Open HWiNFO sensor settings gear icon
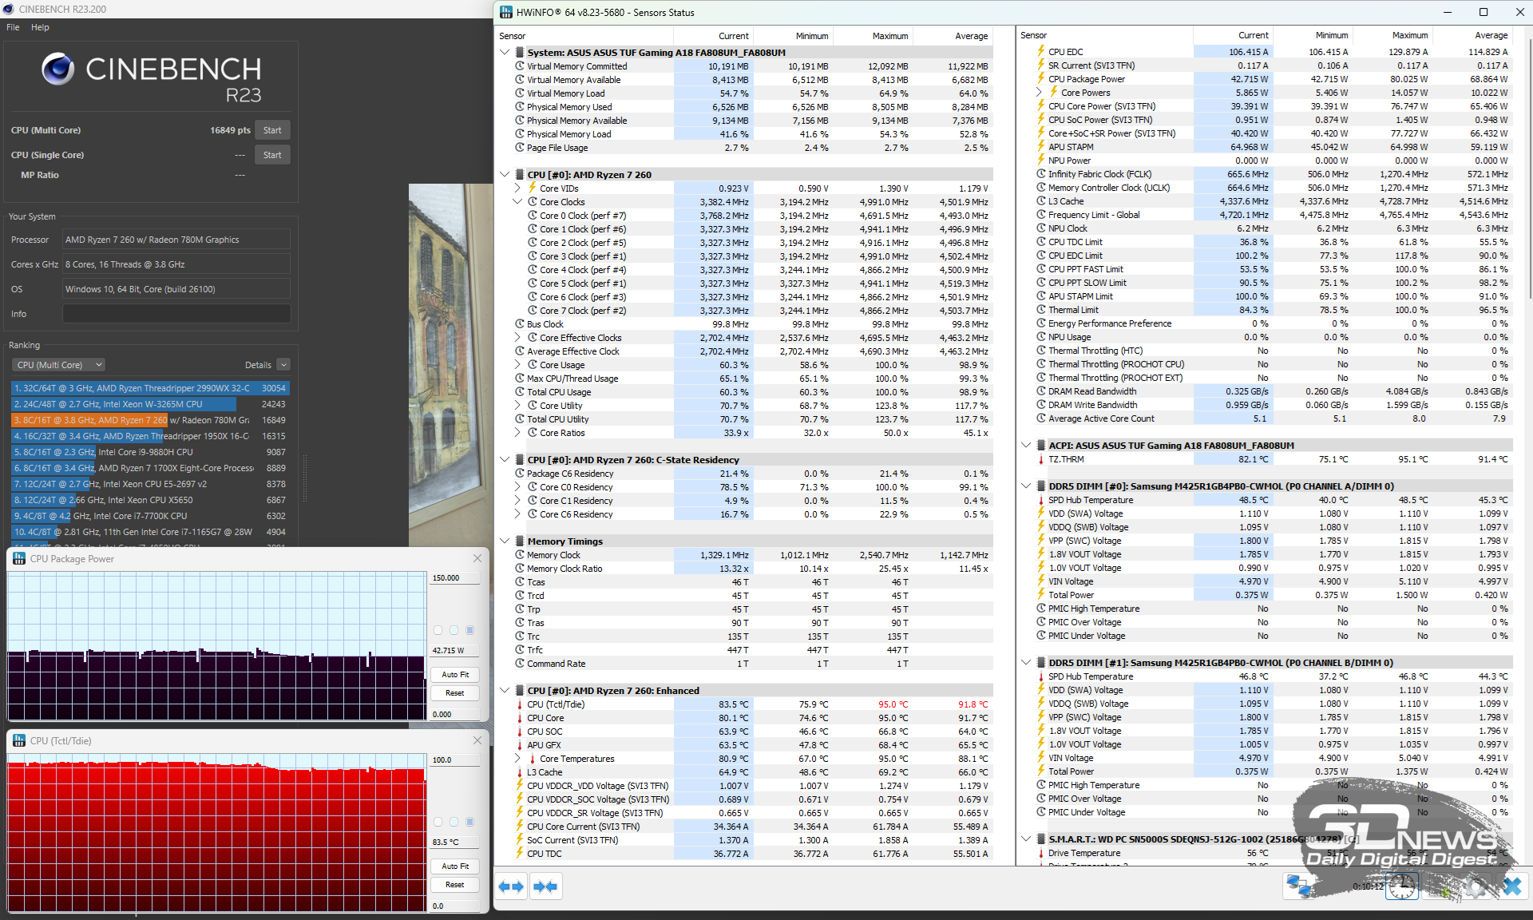 (1477, 886)
